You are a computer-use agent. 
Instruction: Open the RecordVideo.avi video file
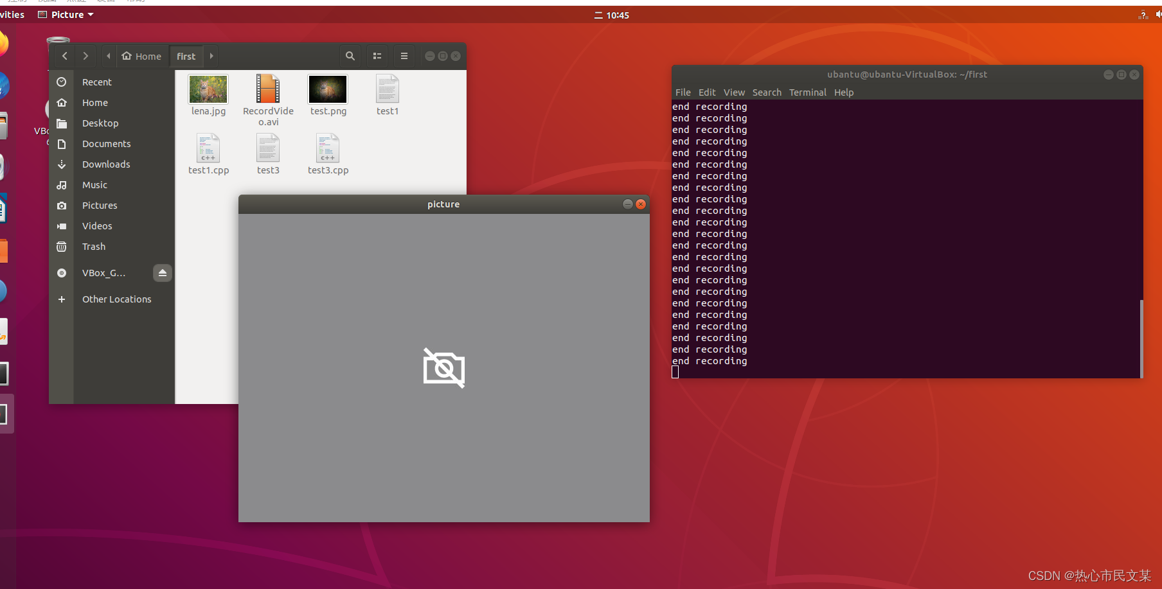(x=267, y=89)
